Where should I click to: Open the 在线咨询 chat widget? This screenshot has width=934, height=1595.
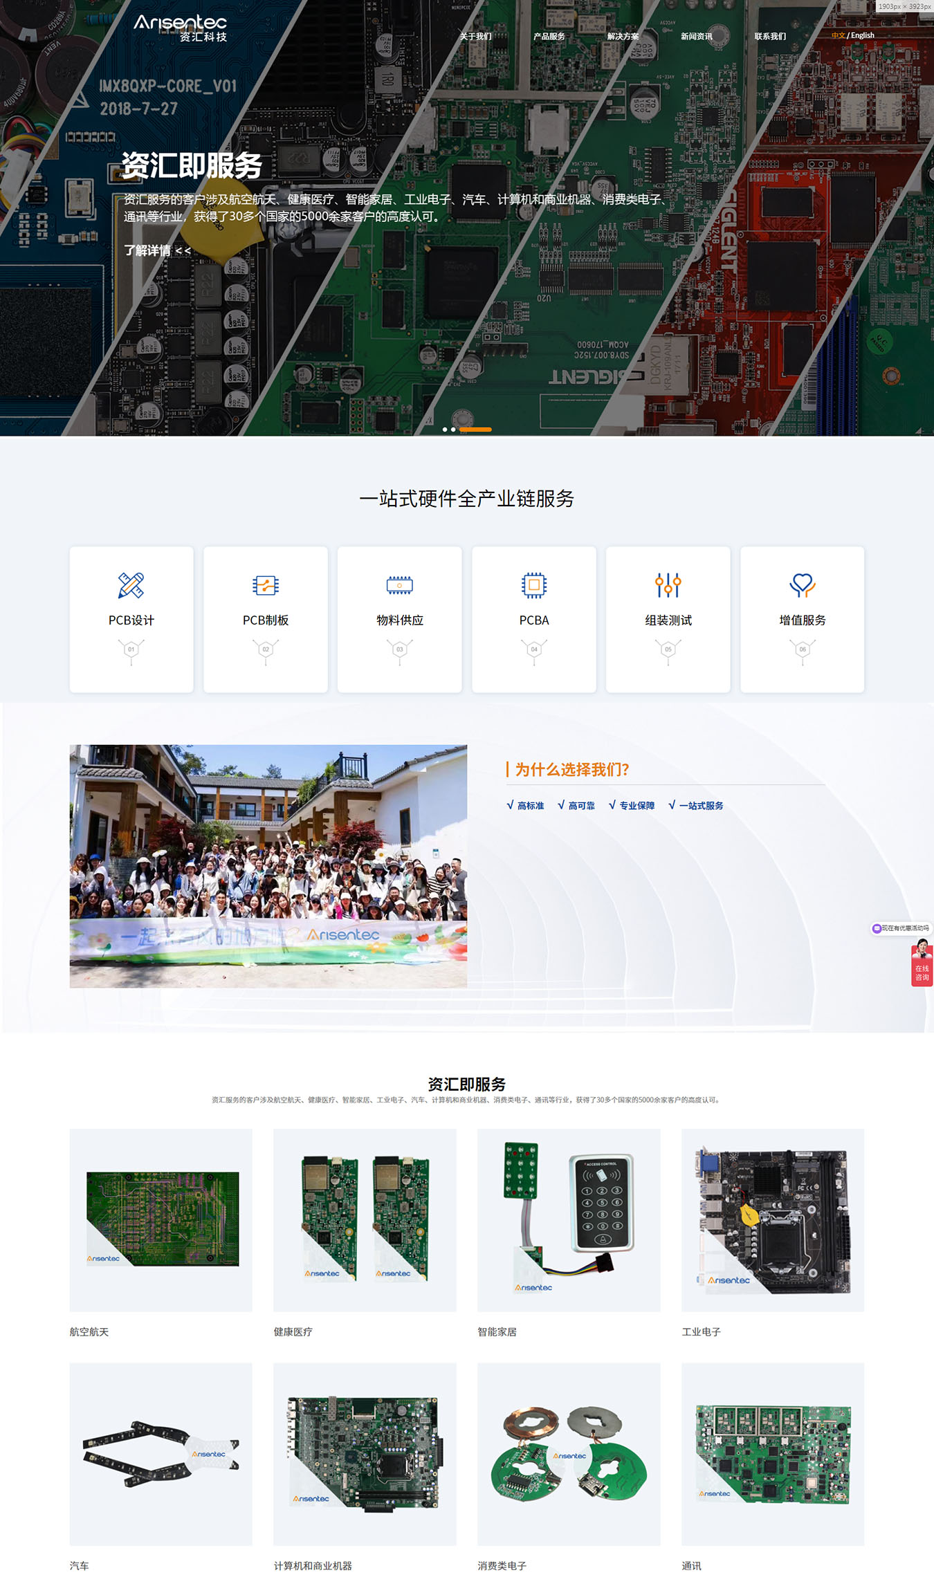[922, 966]
